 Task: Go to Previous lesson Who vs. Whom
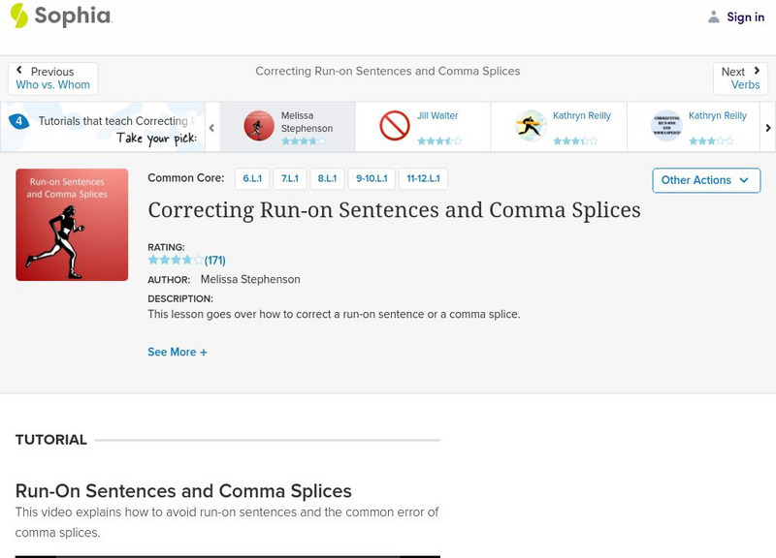pos(53,78)
